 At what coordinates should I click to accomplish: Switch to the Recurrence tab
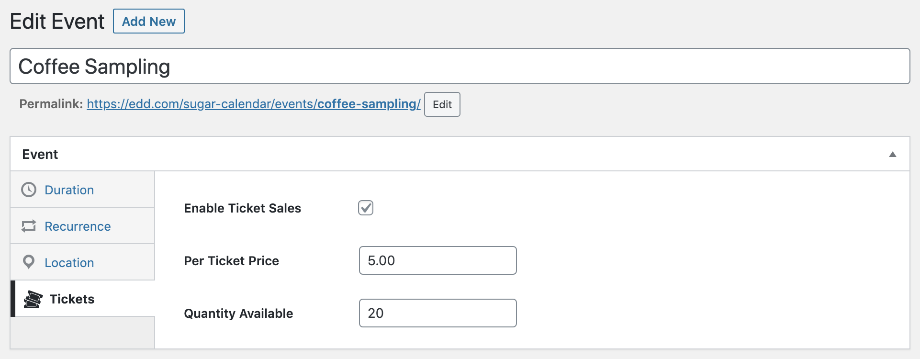pos(83,226)
